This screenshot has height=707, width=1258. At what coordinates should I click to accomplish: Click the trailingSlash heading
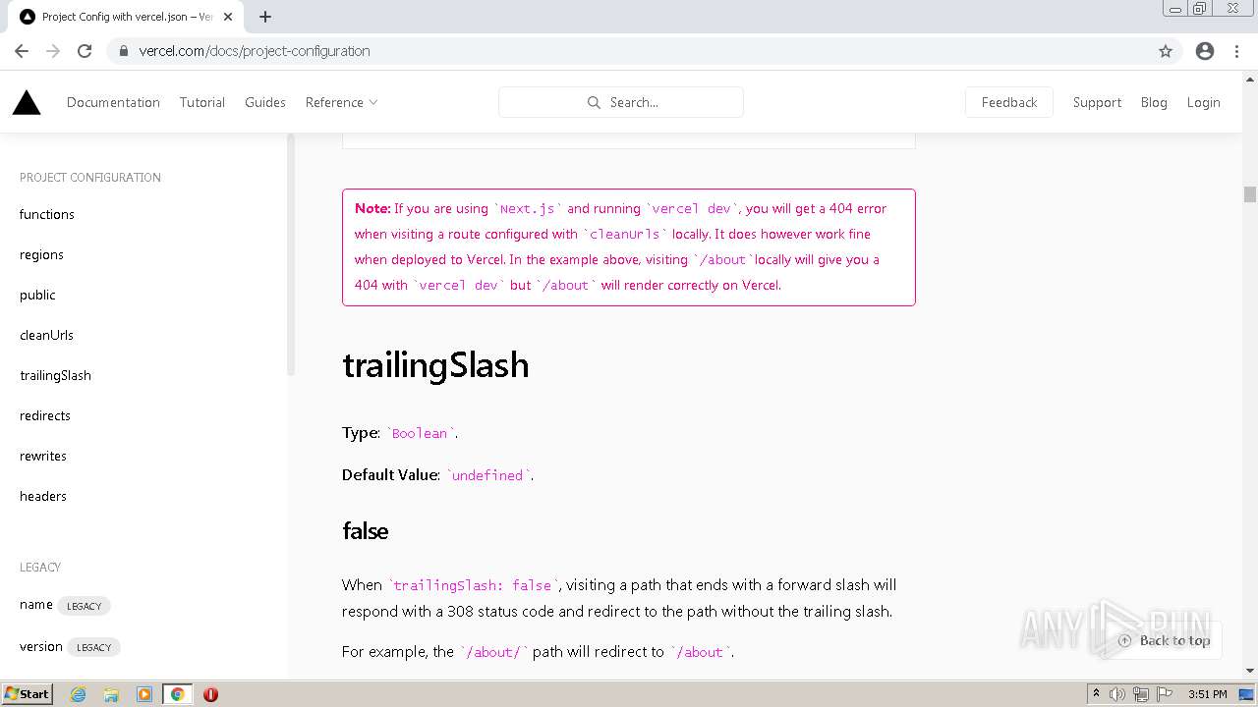(x=435, y=365)
